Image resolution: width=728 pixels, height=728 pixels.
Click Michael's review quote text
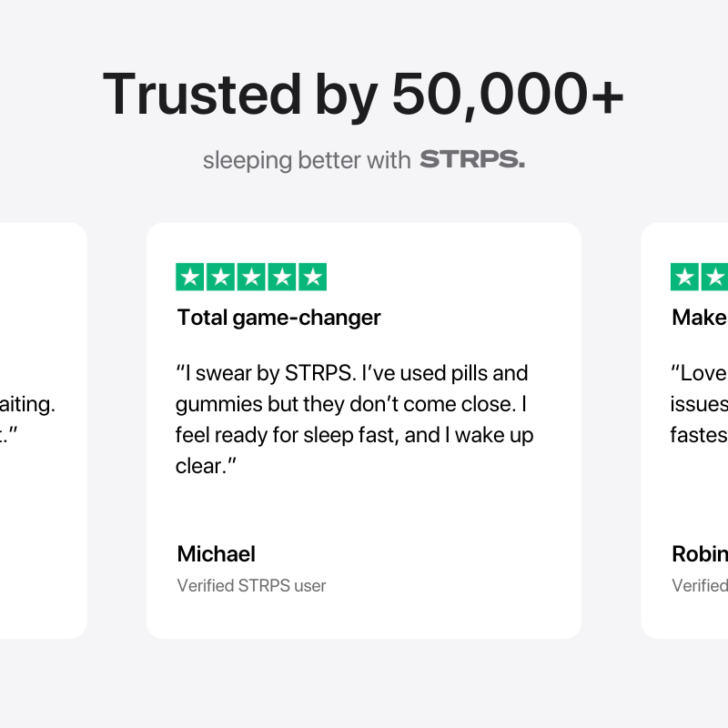point(354,419)
